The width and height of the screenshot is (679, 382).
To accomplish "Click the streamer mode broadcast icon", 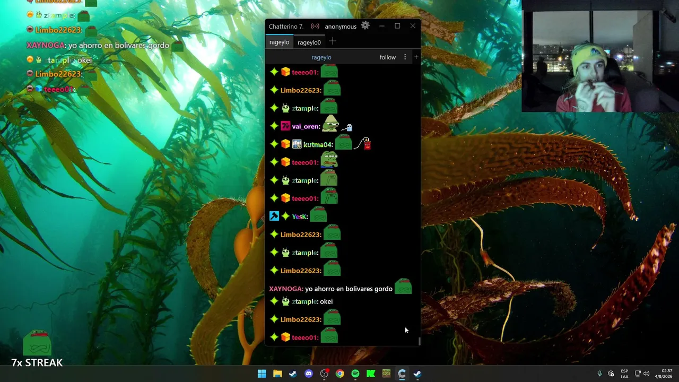I will (315, 26).
